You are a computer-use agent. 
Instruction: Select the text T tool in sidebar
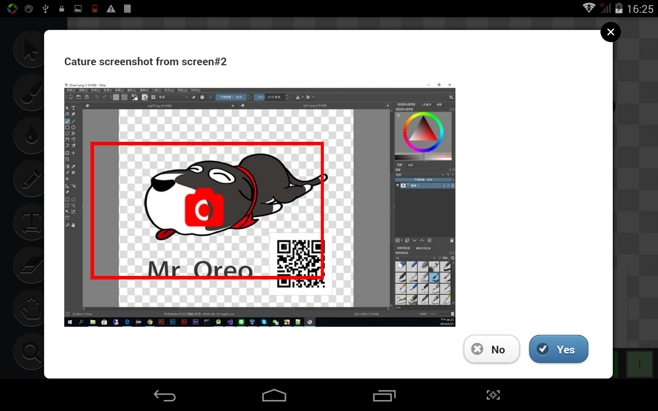pyautogui.click(x=31, y=222)
